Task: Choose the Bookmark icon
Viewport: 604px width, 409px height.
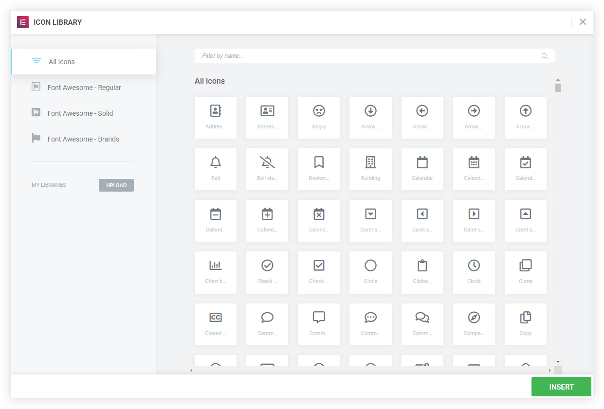Action: pyautogui.click(x=319, y=169)
